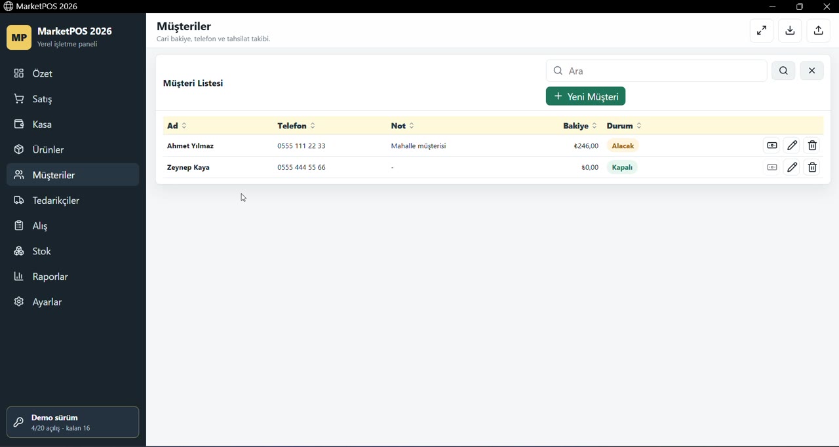Screen dimensions: 839x447
Task: Open Ayarlar settings page
Action: [x=73, y=302]
